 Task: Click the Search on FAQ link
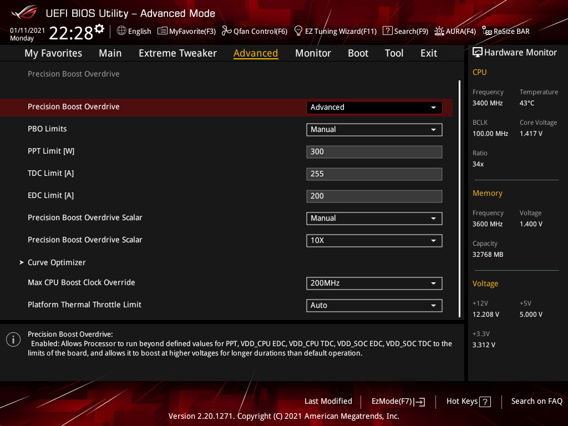(x=536, y=402)
